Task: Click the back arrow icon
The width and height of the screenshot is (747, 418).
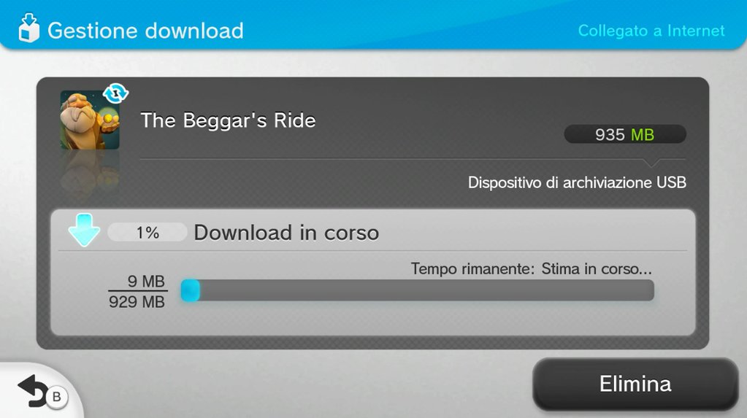Action: 32,391
